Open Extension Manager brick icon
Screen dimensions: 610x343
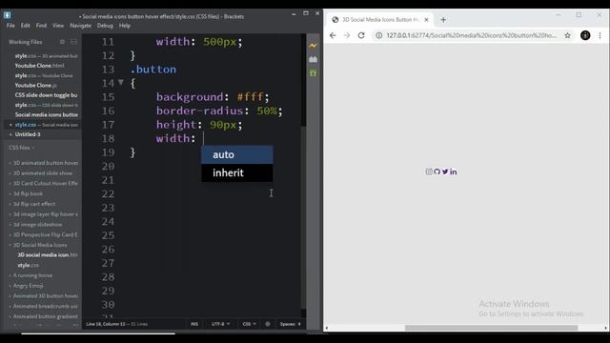click(313, 59)
